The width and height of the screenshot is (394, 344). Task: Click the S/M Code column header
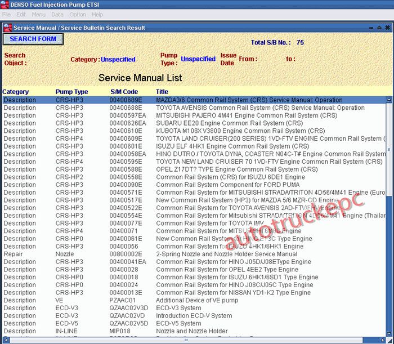(x=124, y=92)
